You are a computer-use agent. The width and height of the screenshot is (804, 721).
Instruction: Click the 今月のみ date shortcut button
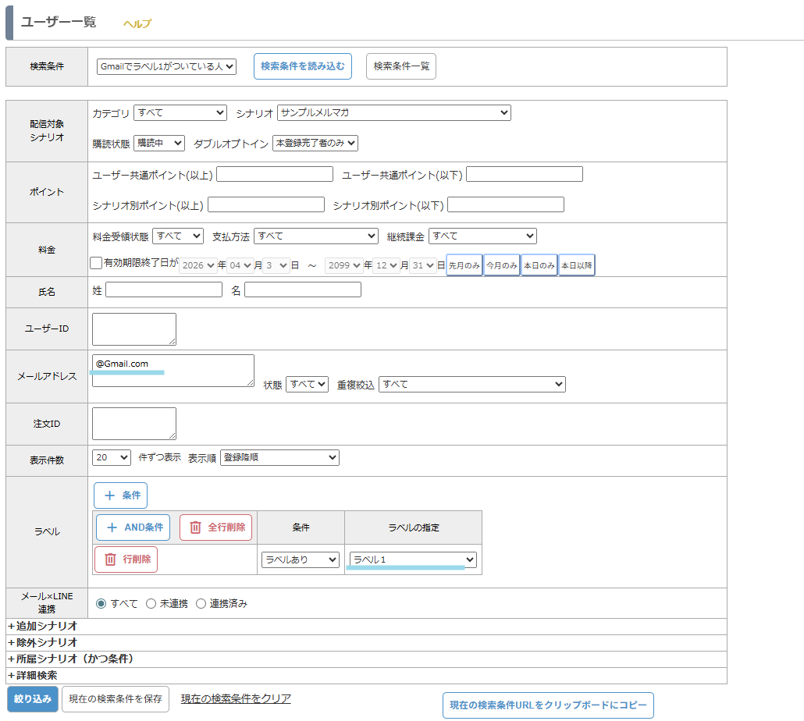click(x=502, y=265)
